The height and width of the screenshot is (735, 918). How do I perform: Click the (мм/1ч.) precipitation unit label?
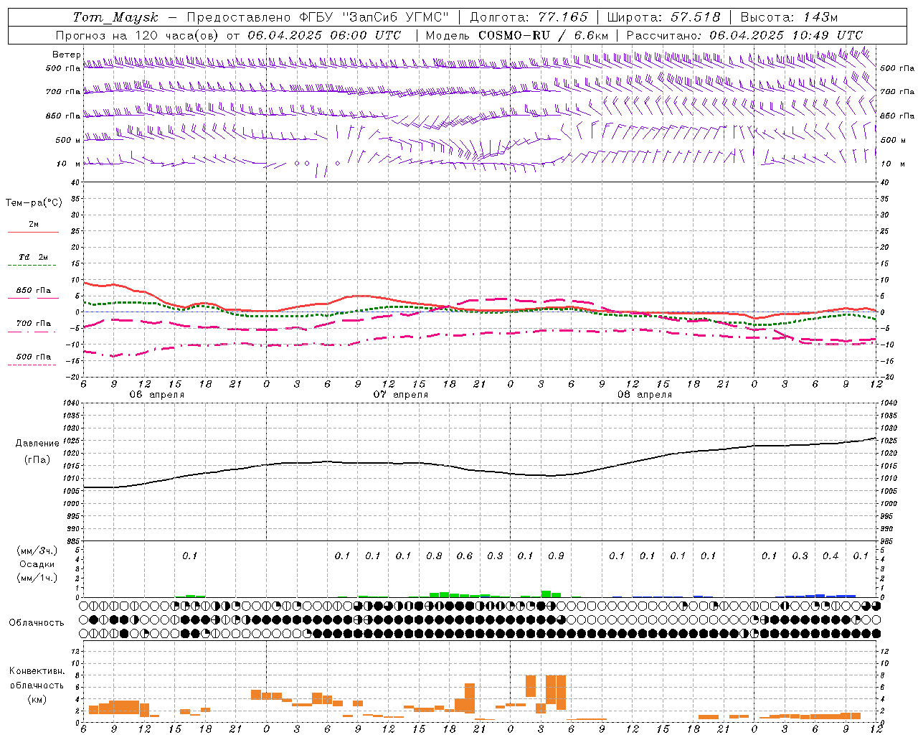(x=37, y=578)
